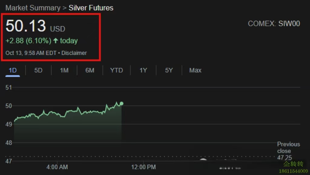Click the 12:00 PM axis label
Screen dimensions: 310x175
tap(143, 167)
